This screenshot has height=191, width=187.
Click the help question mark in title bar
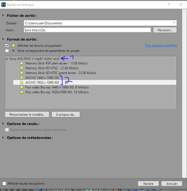click(x=169, y=5)
